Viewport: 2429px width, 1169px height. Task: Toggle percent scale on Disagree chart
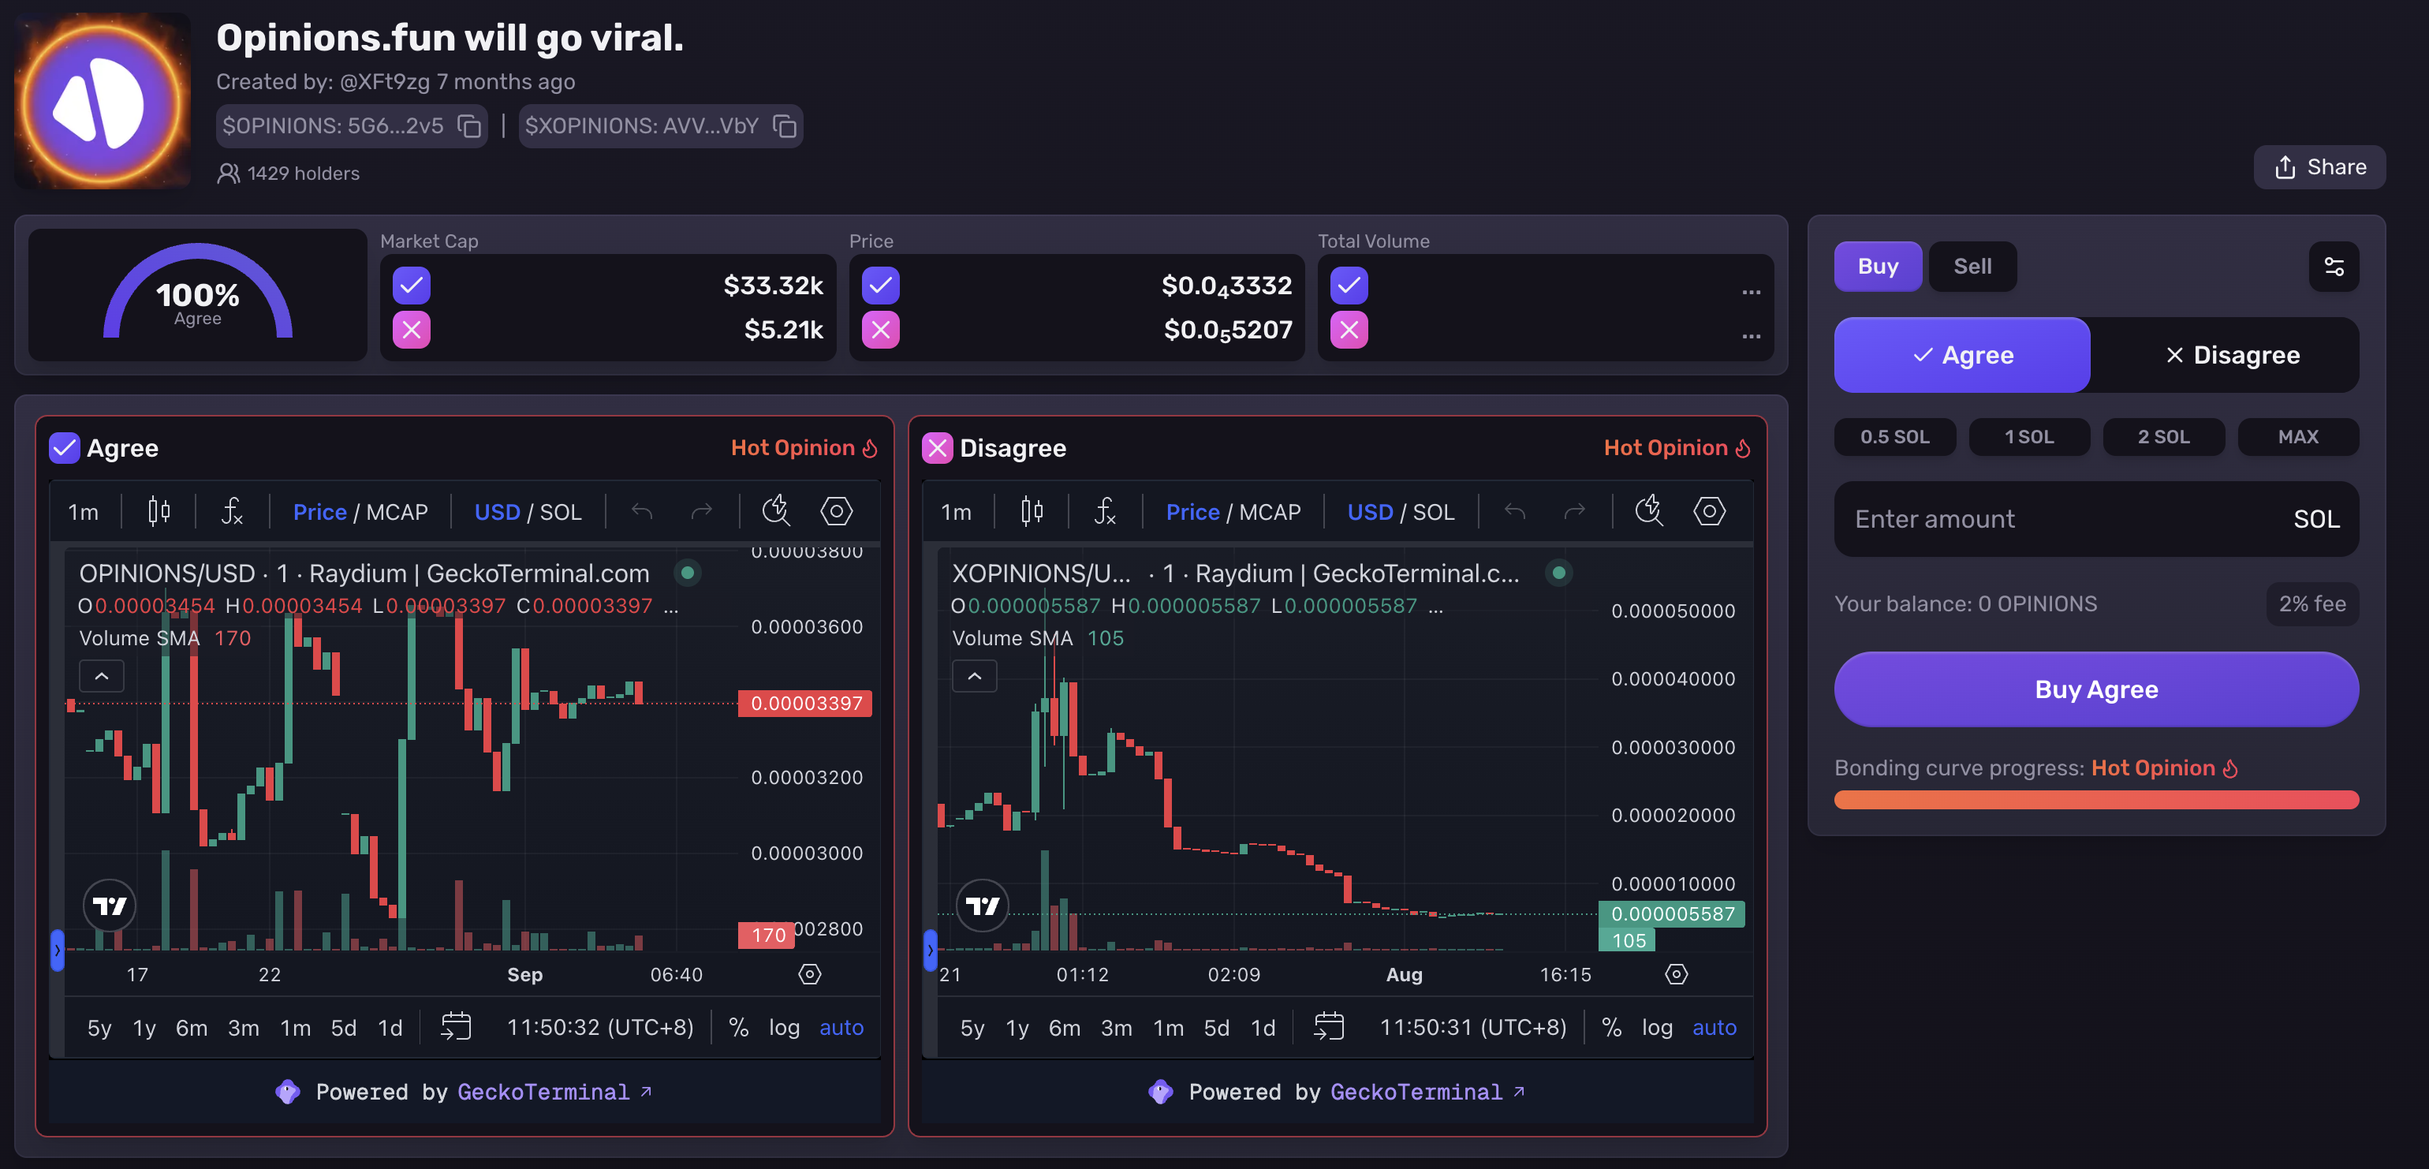[x=1611, y=1026]
